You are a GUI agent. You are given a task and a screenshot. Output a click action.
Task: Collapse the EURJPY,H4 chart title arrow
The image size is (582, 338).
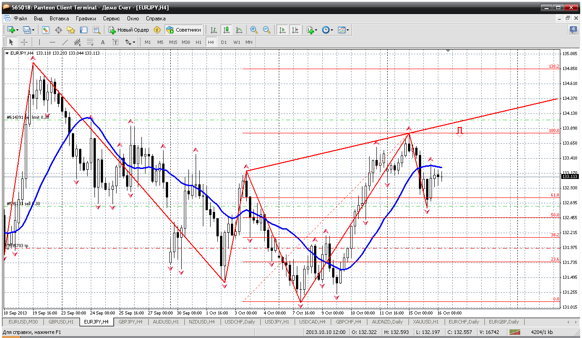tap(7, 53)
